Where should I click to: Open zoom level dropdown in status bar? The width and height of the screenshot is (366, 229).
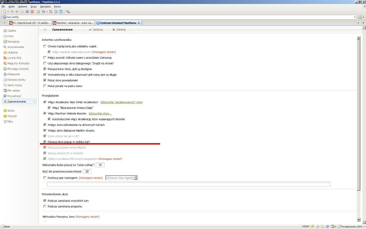[x=364, y=226]
